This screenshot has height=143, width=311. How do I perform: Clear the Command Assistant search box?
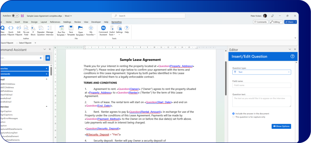pos(41,58)
